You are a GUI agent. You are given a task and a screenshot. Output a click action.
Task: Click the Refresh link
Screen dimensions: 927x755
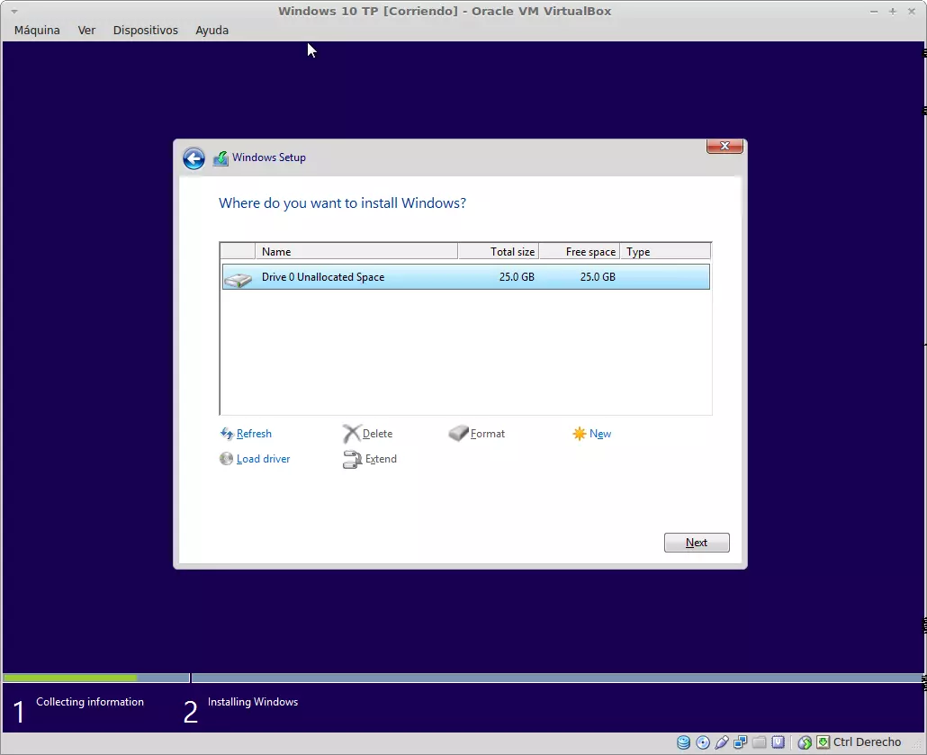[253, 434]
